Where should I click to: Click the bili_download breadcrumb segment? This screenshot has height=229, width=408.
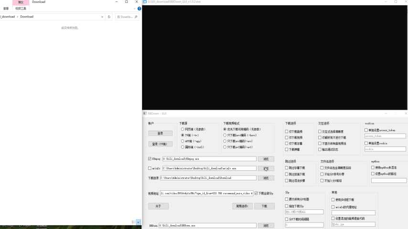[x=8, y=17]
